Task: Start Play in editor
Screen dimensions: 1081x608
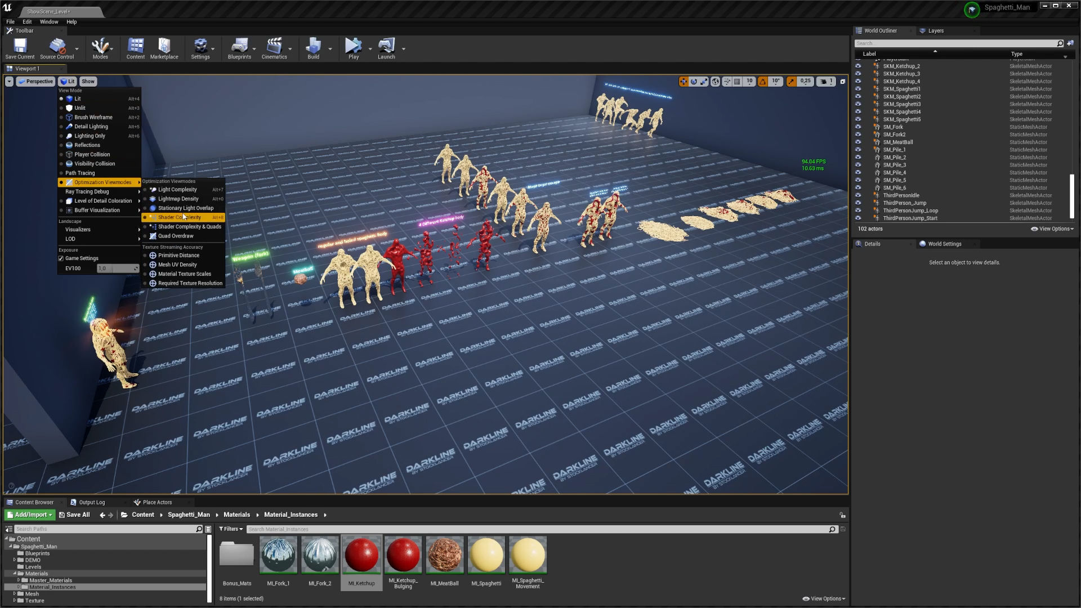Action: [x=354, y=48]
